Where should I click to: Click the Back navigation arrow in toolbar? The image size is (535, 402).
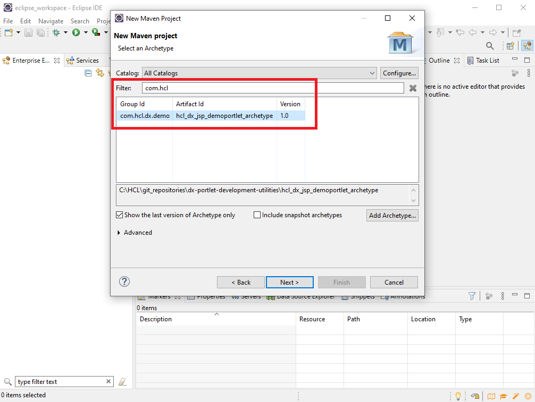coord(473,33)
